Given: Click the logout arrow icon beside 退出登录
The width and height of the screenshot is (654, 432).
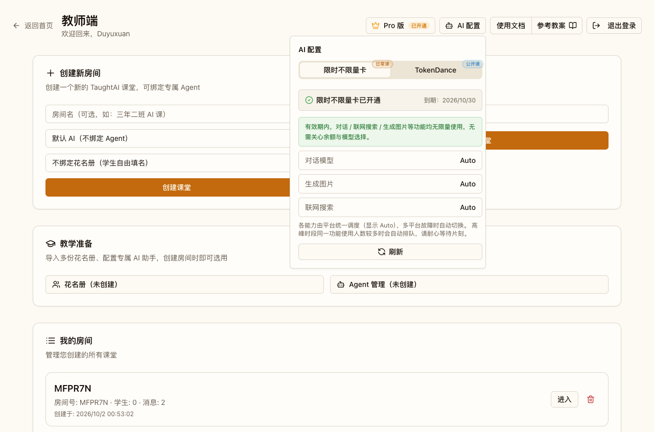Looking at the screenshot, I should pos(596,26).
